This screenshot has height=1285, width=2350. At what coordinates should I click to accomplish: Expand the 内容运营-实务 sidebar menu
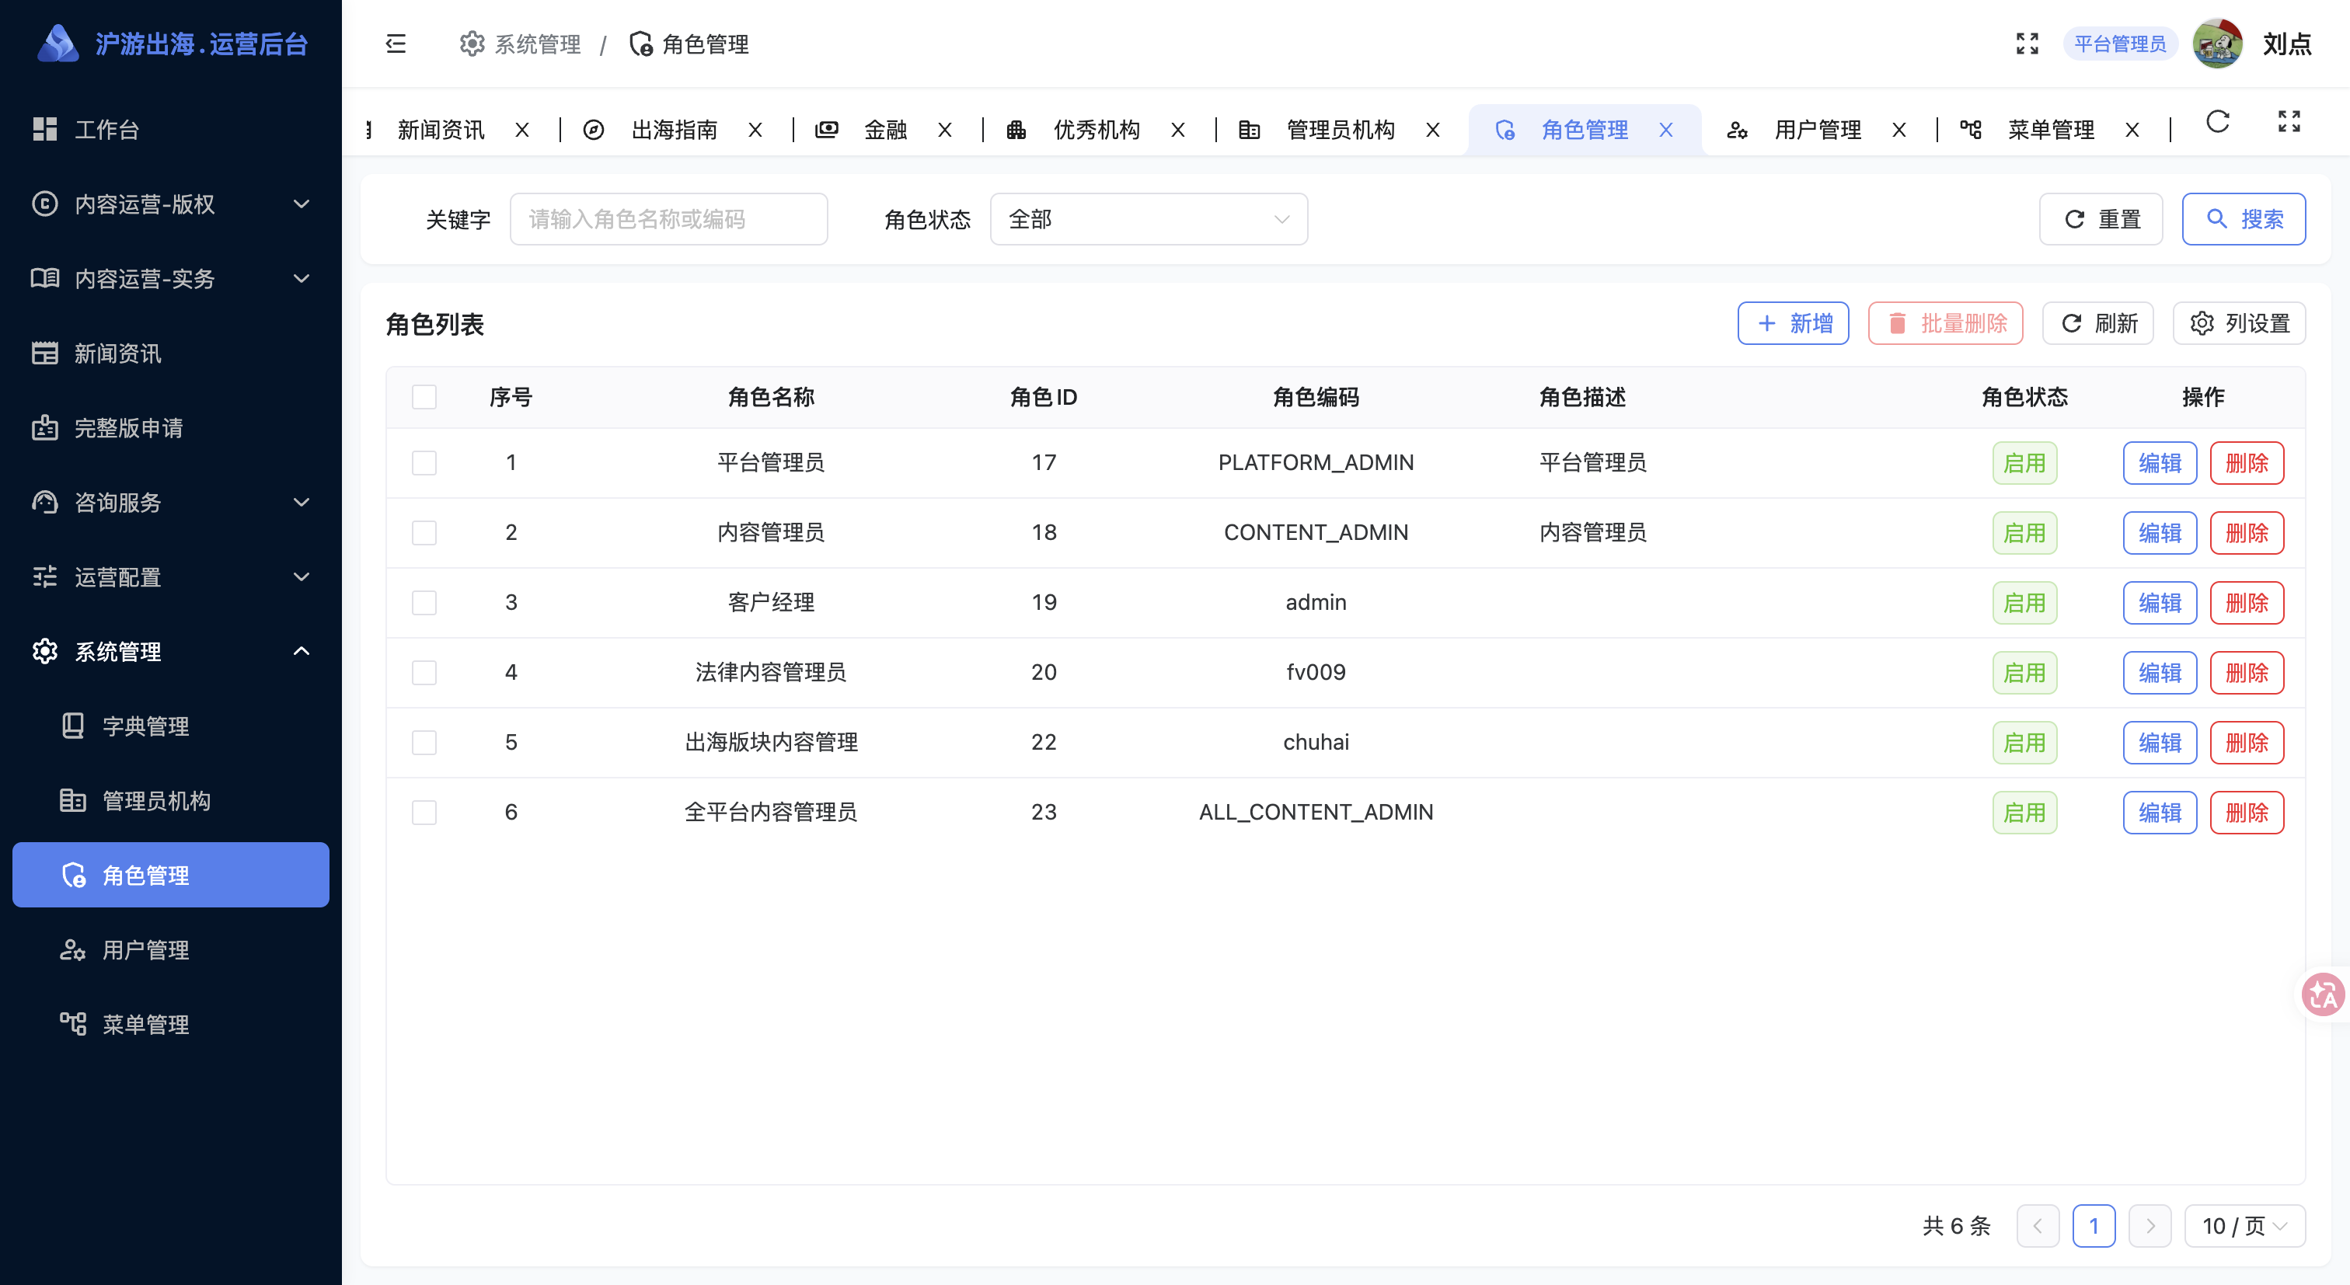tap(171, 278)
